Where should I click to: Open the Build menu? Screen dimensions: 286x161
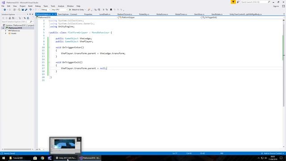tap(30, 6)
